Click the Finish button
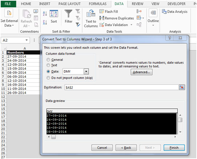 point(174,148)
